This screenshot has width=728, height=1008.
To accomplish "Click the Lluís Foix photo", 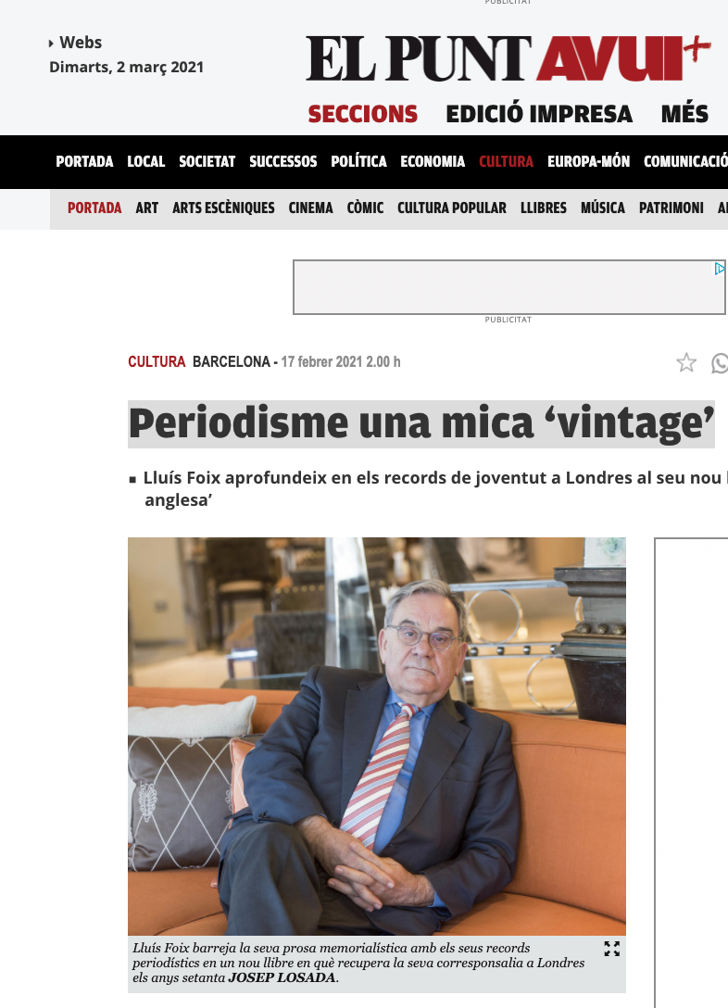I will tap(377, 736).
